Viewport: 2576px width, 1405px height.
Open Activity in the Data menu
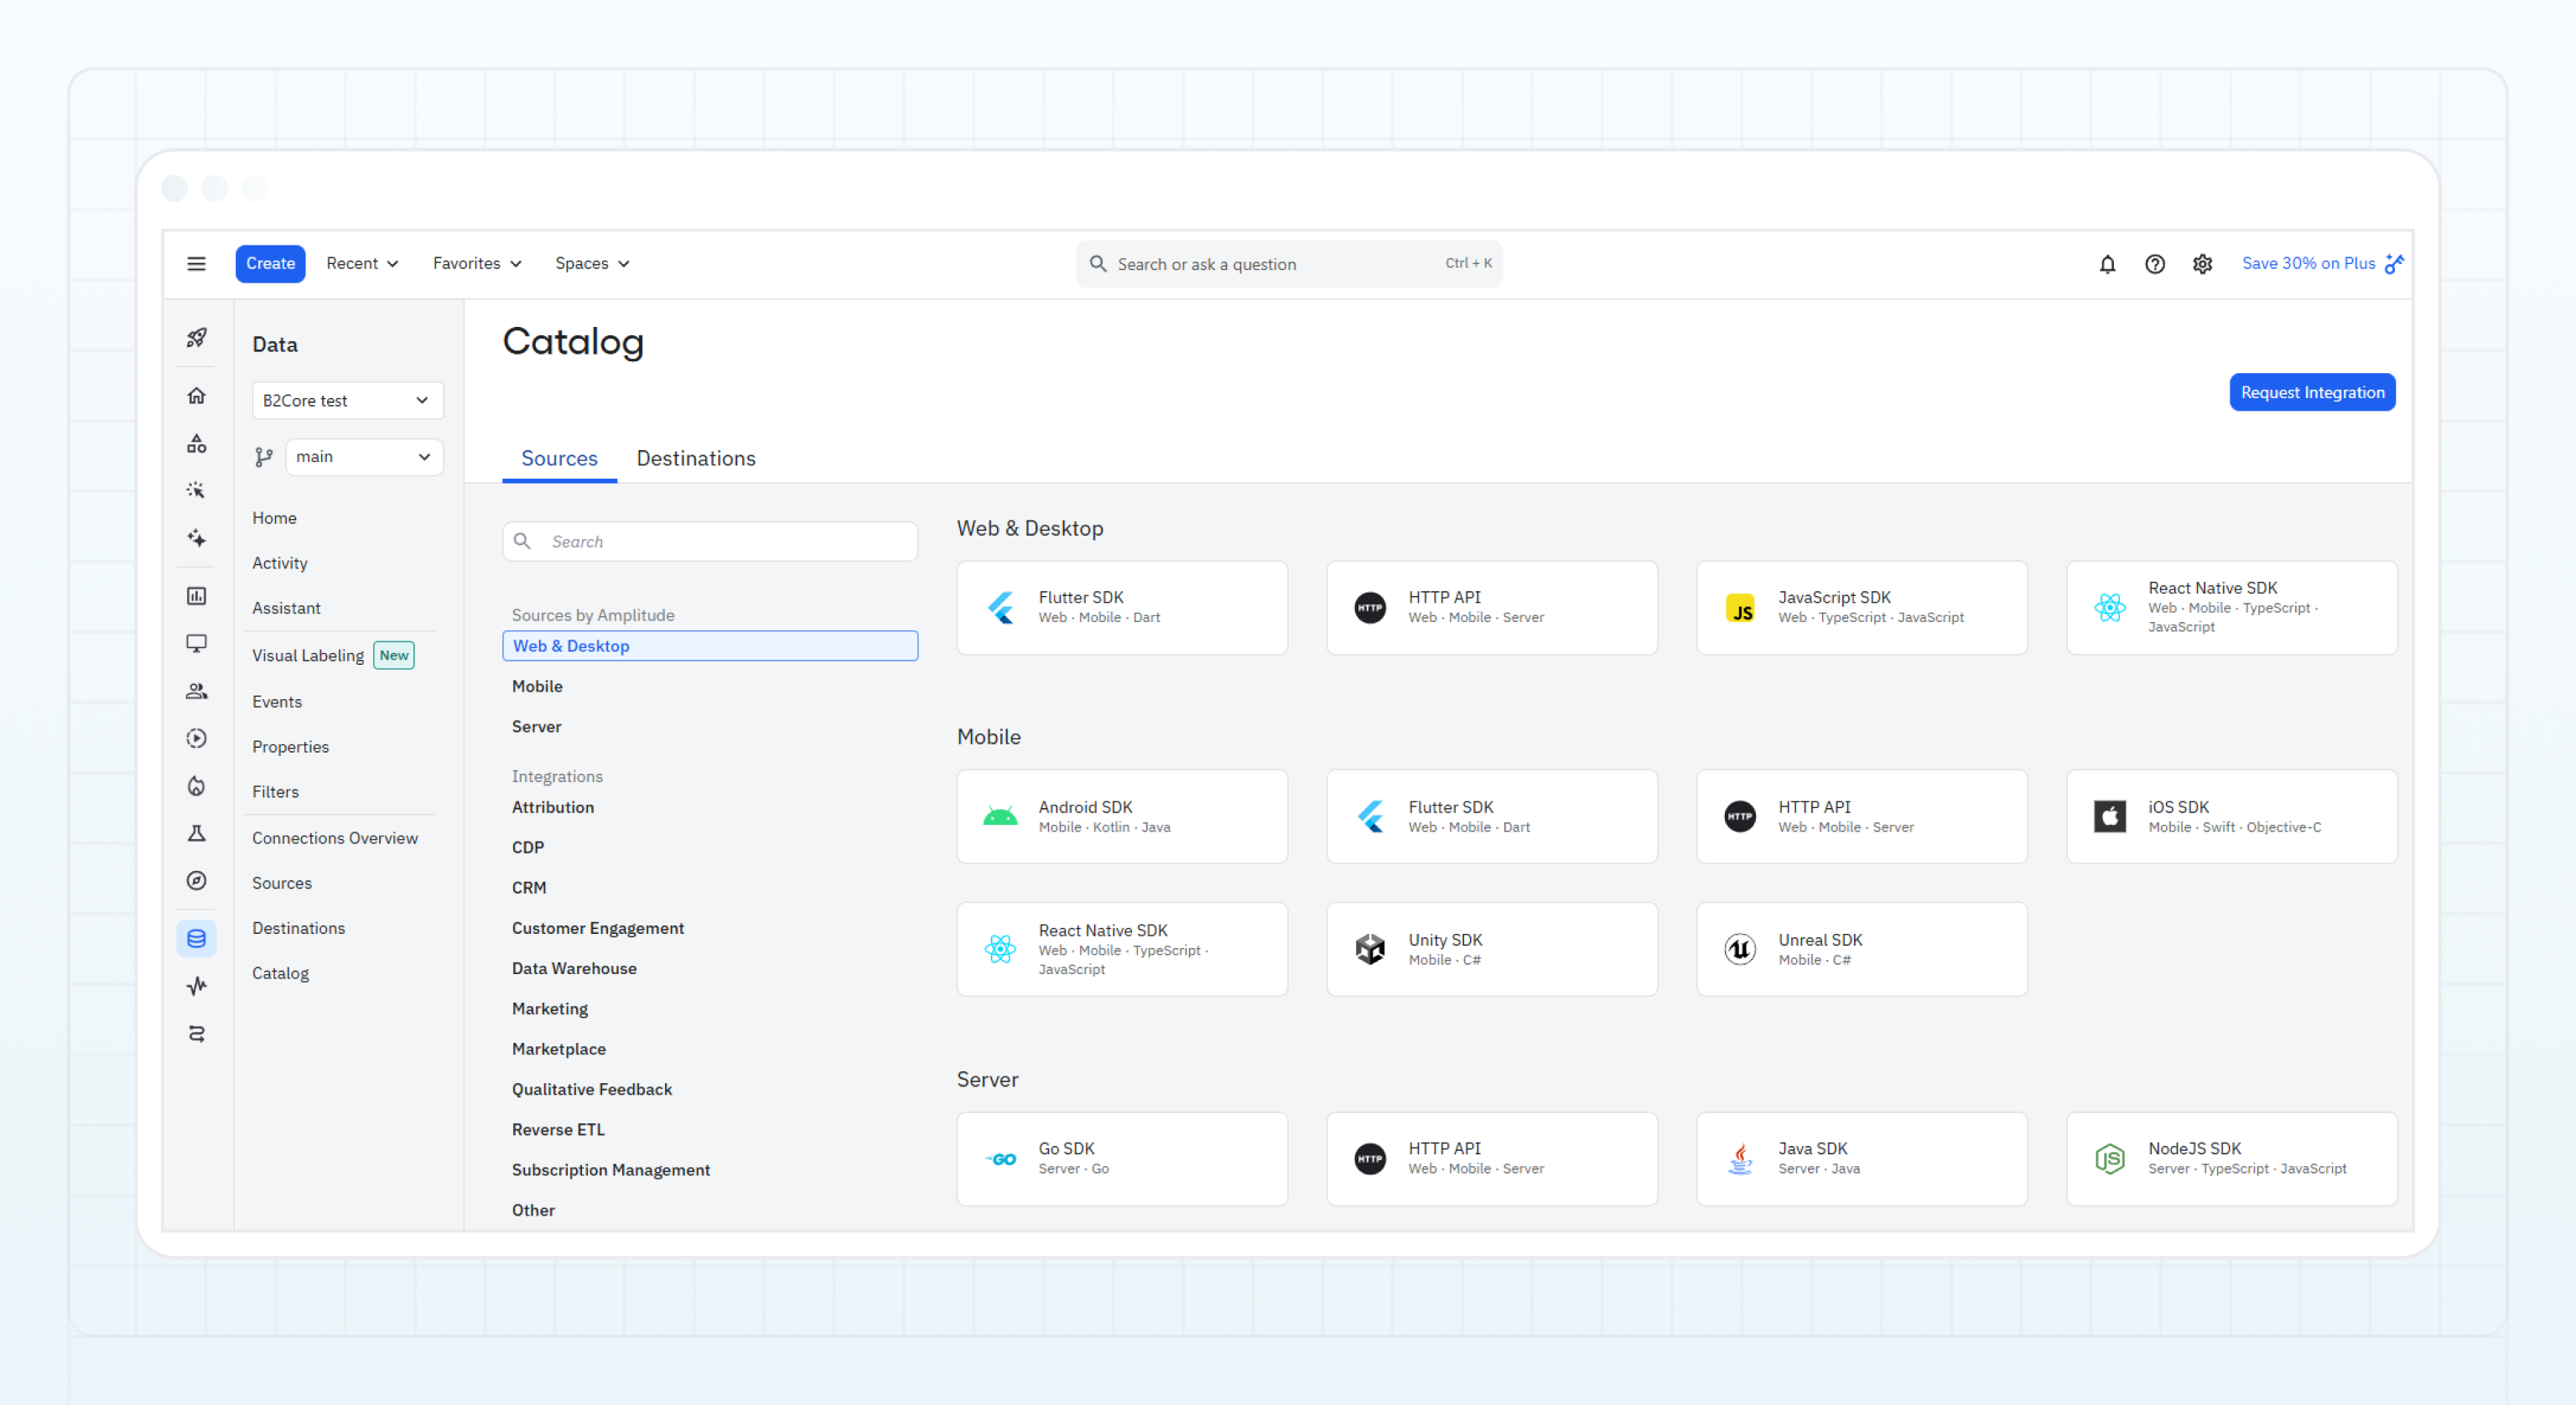point(280,563)
